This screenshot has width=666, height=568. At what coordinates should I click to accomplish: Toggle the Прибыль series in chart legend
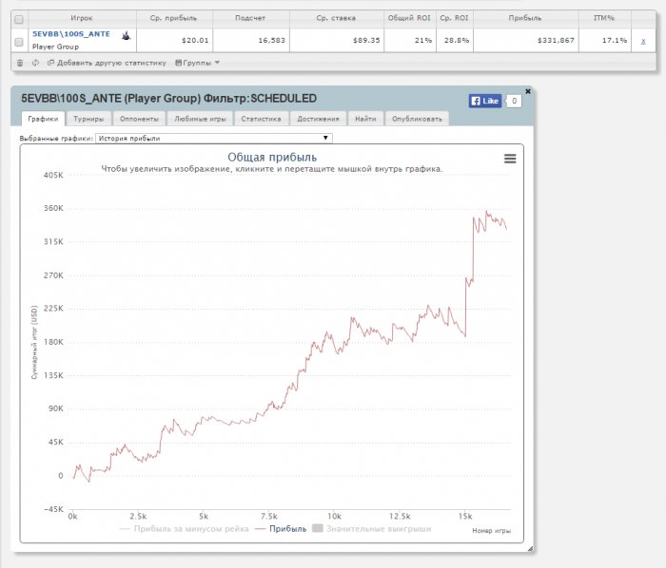(282, 528)
